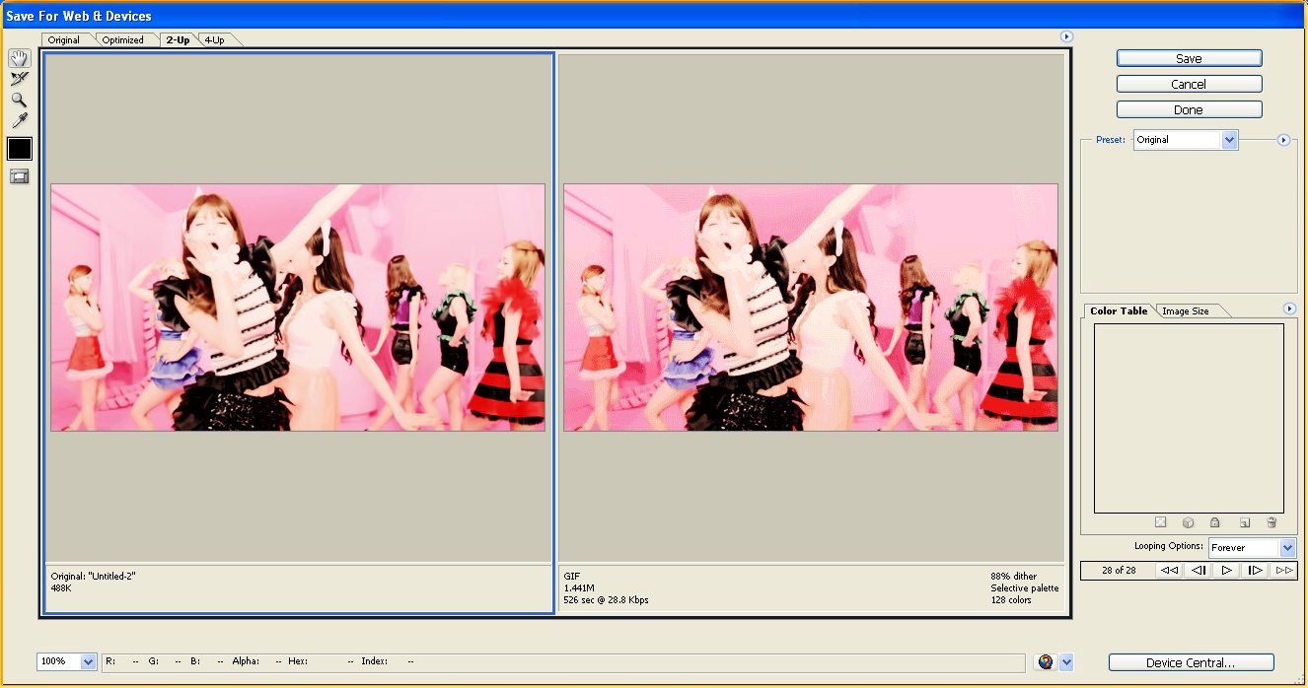Lock selected colors icon
1308x688 pixels.
[x=1215, y=522]
